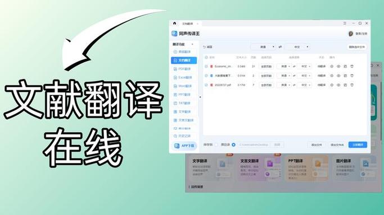
Task: Click the output path input field
Action: click(x=254, y=145)
